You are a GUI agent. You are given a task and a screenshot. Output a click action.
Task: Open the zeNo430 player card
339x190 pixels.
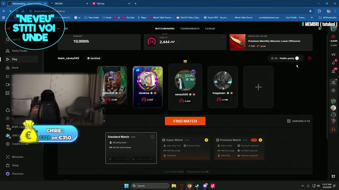112,87
